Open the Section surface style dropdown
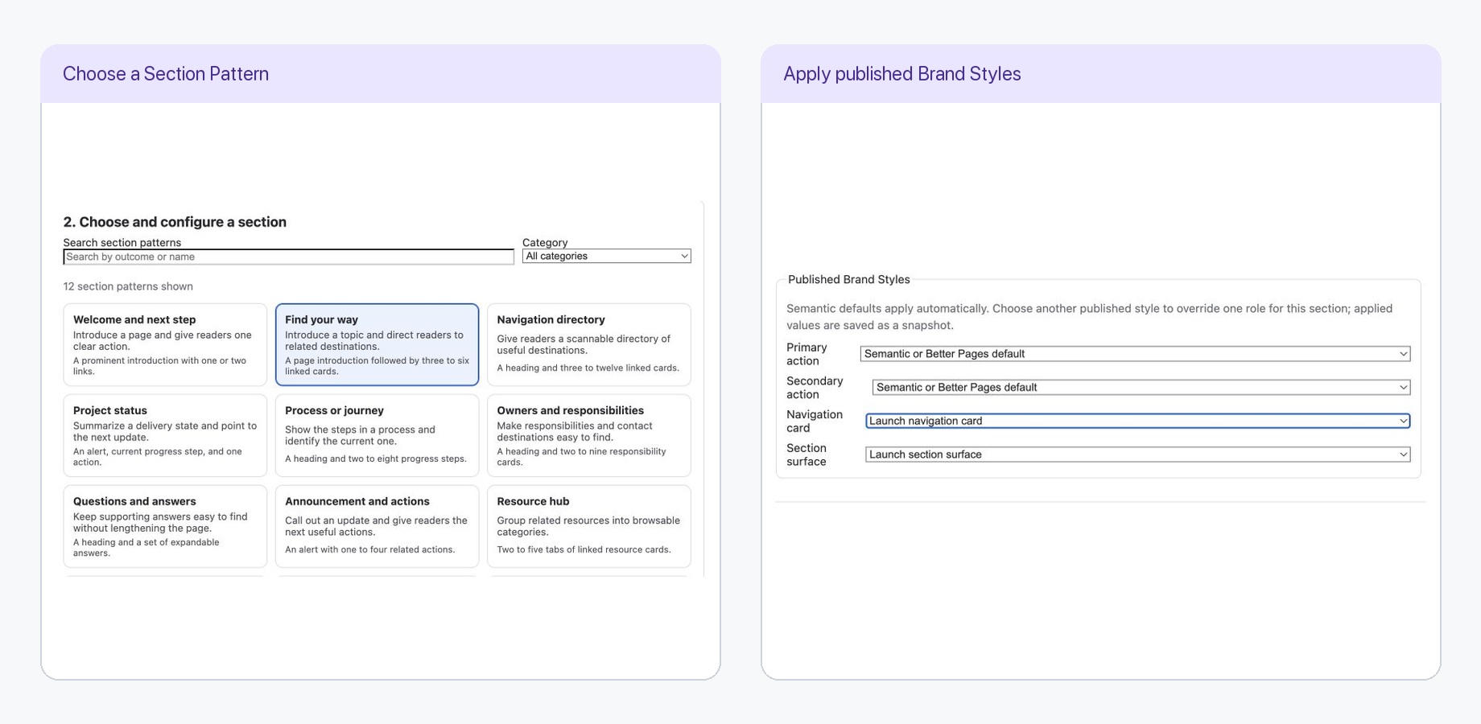This screenshot has width=1481, height=724. click(x=1137, y=455)
